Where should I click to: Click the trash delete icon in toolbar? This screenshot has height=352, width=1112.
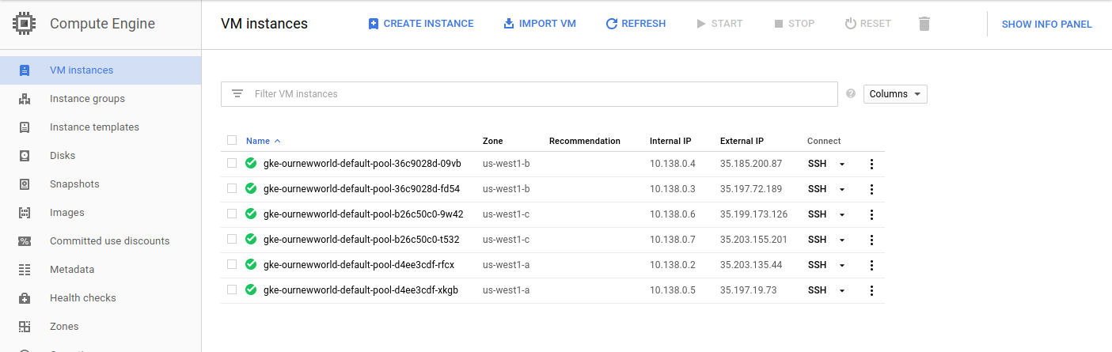click(924, 24)
